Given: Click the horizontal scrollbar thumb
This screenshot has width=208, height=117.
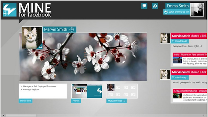Looking at the screenshot, I should point(21,116).
